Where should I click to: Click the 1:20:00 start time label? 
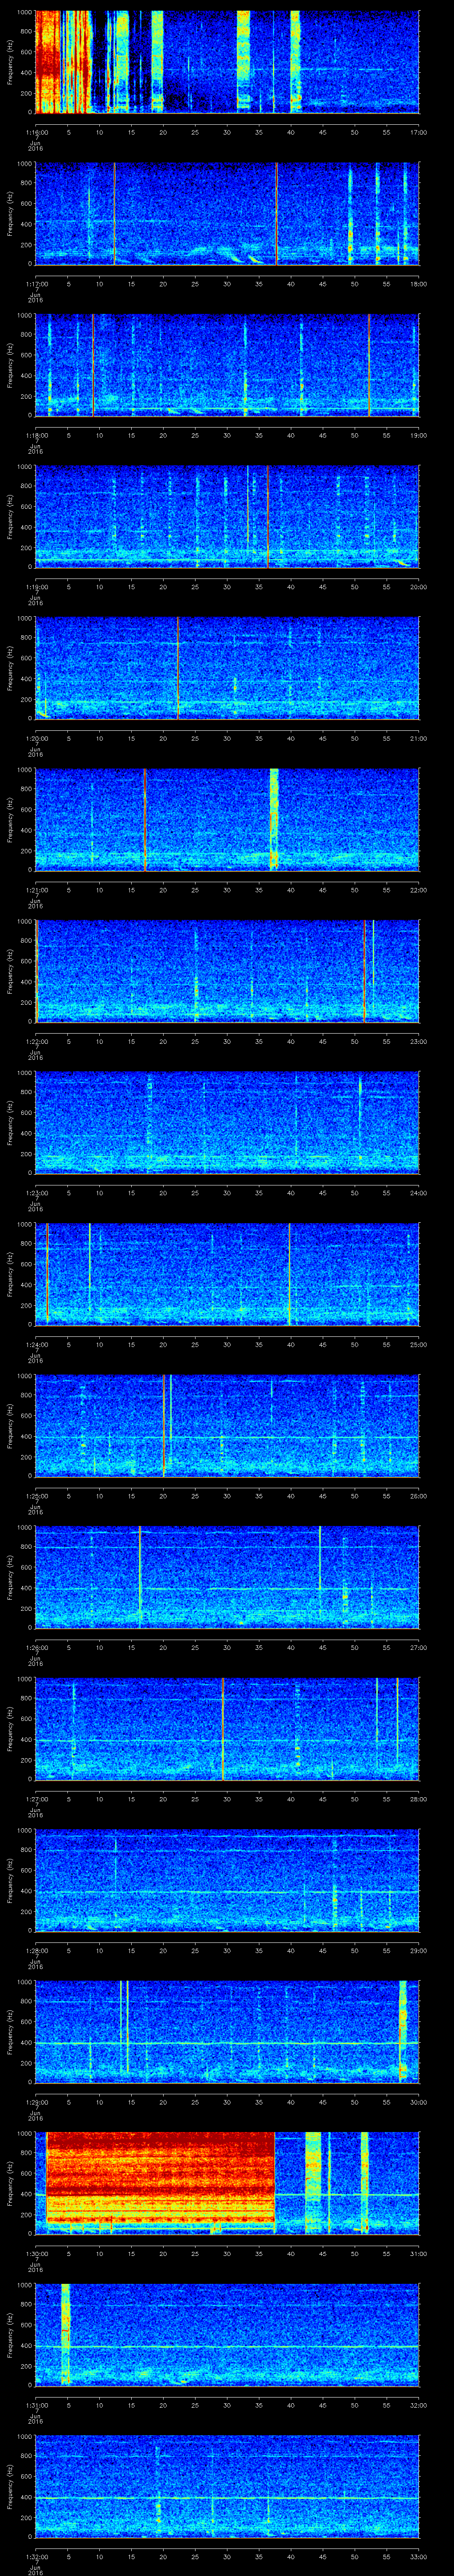point(36,738)
